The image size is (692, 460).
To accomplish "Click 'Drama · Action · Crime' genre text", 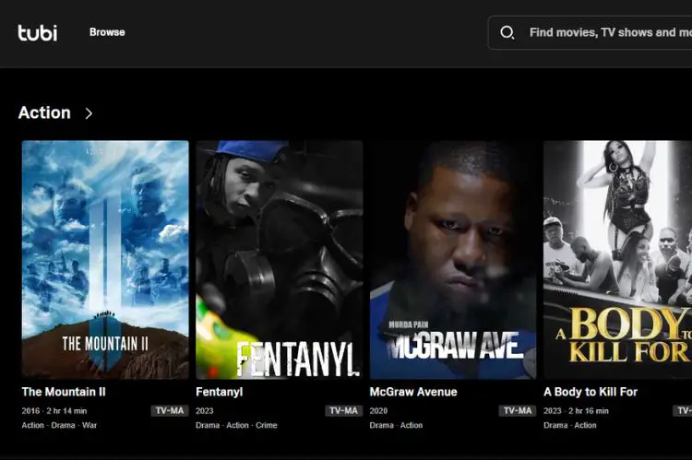I will point(236,425).
